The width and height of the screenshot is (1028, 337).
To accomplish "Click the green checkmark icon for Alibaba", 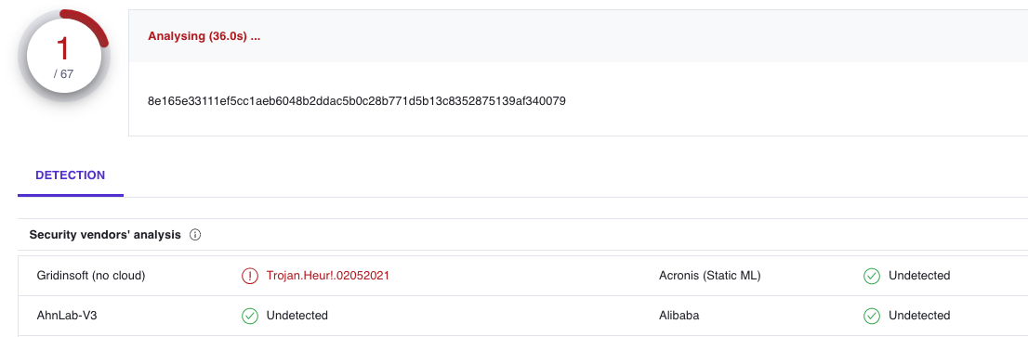I will (871, 316).
